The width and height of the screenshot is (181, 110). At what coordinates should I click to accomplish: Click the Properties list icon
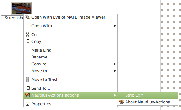[28, 104]
